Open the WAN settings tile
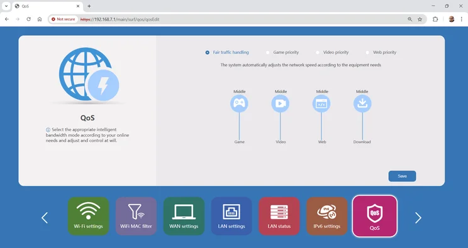The height and width of the screenshot is (248, 468). 184,216
